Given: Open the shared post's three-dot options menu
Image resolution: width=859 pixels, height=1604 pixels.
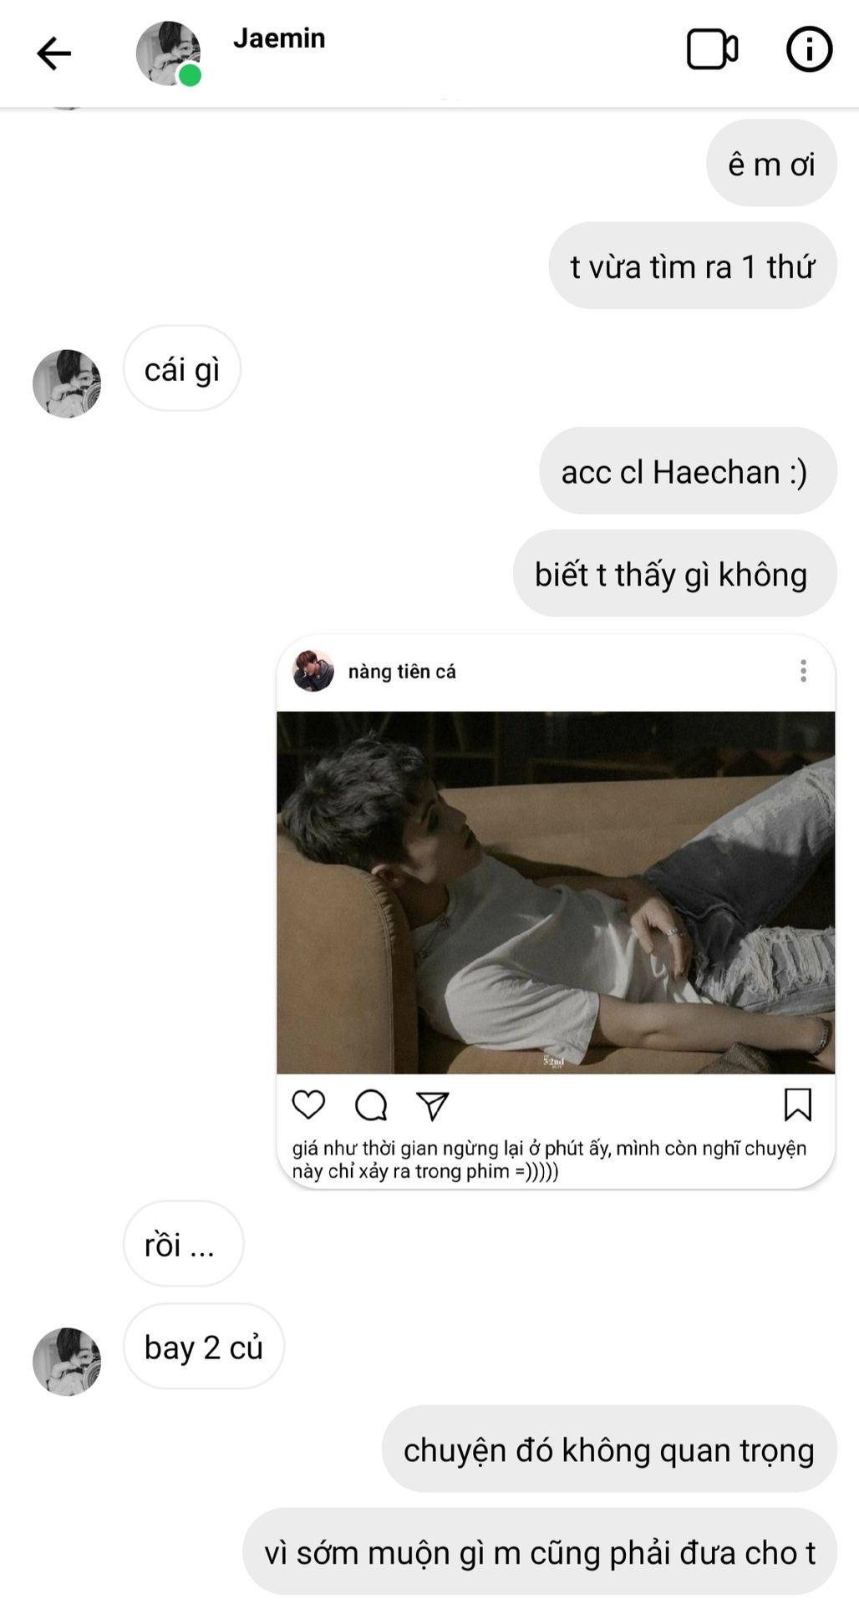Looking at the screenshot, I should [x=803, y=671].
